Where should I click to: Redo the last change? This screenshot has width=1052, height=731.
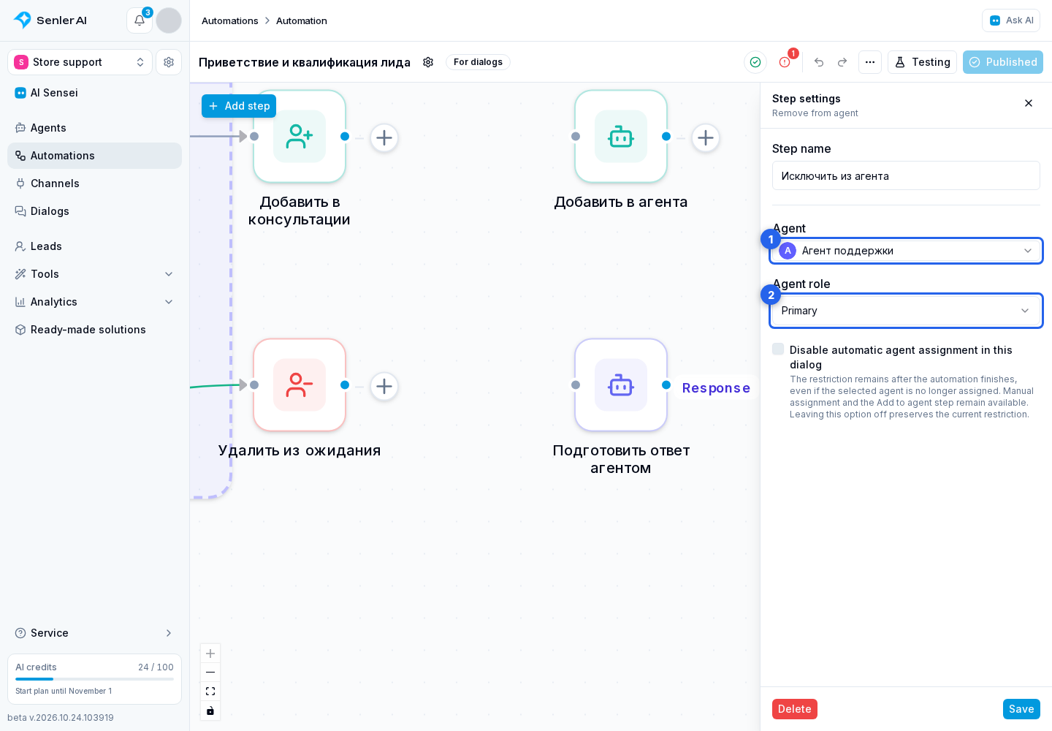(x=842, y=62)
